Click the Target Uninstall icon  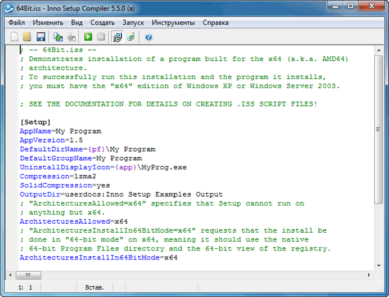(130, 37)
